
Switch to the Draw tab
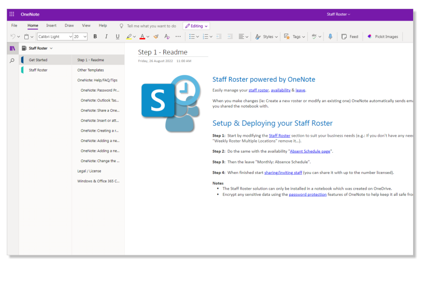(69, 25)
